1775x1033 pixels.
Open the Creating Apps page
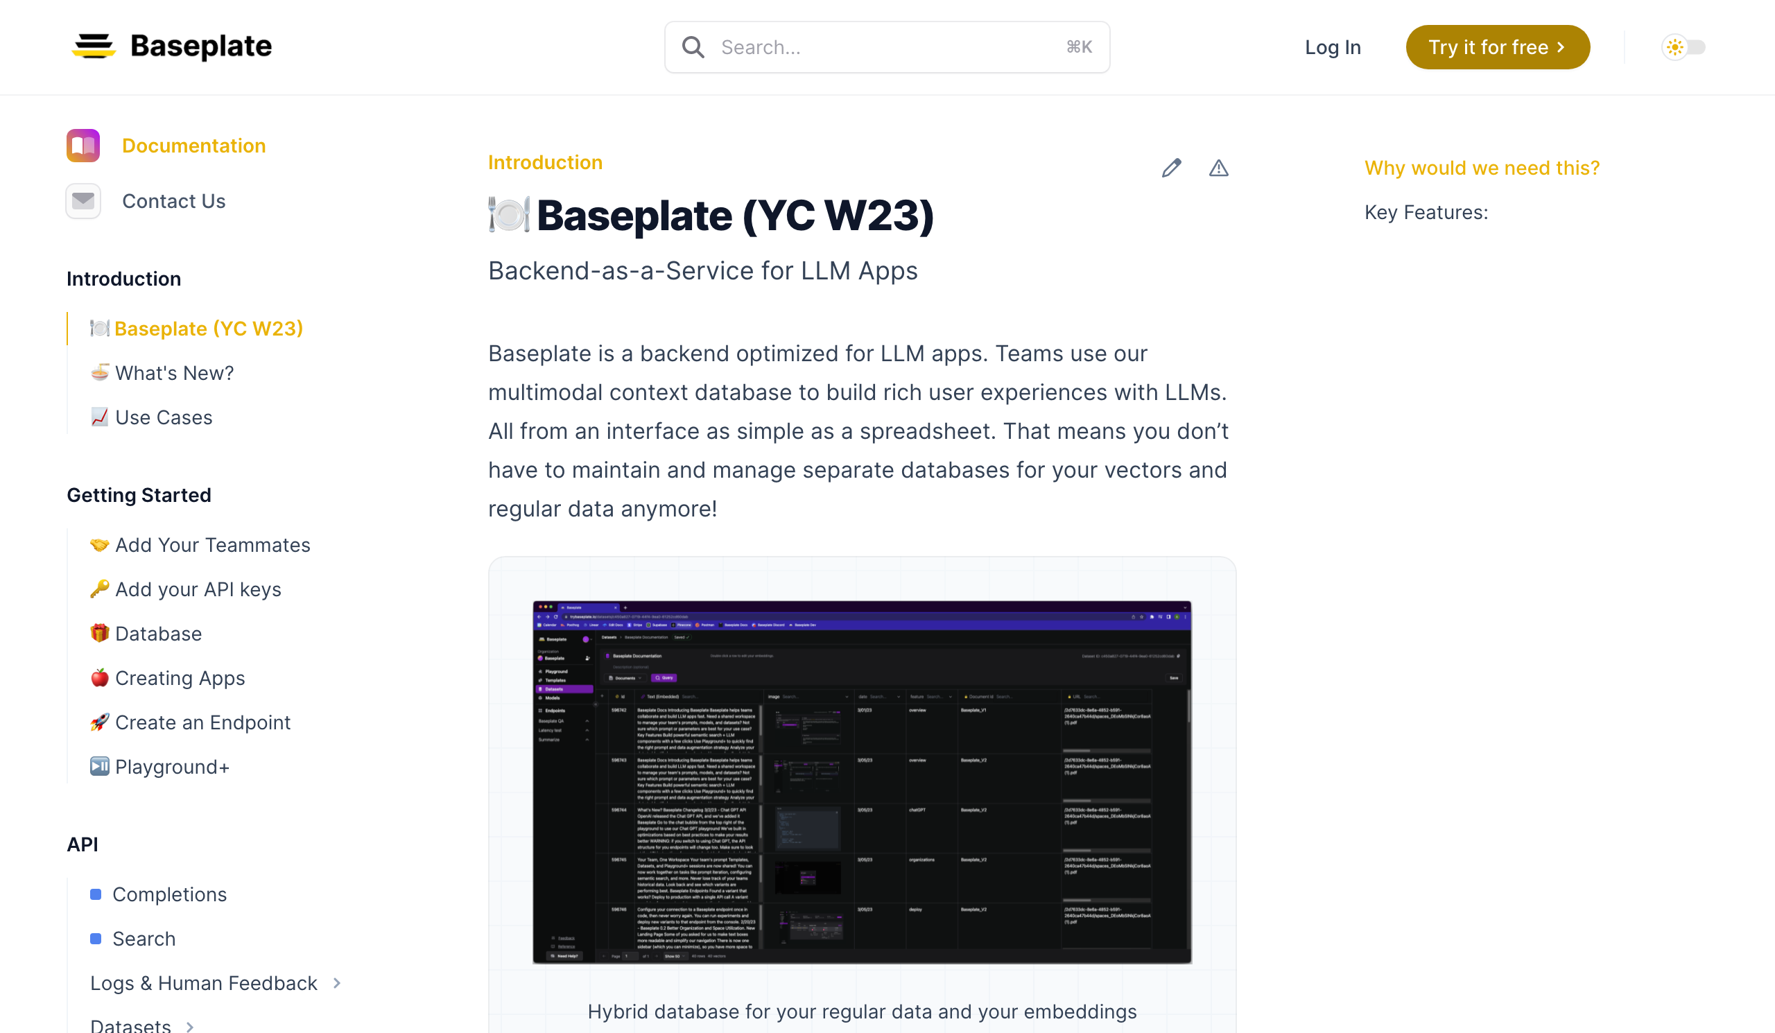click(167, 678)
